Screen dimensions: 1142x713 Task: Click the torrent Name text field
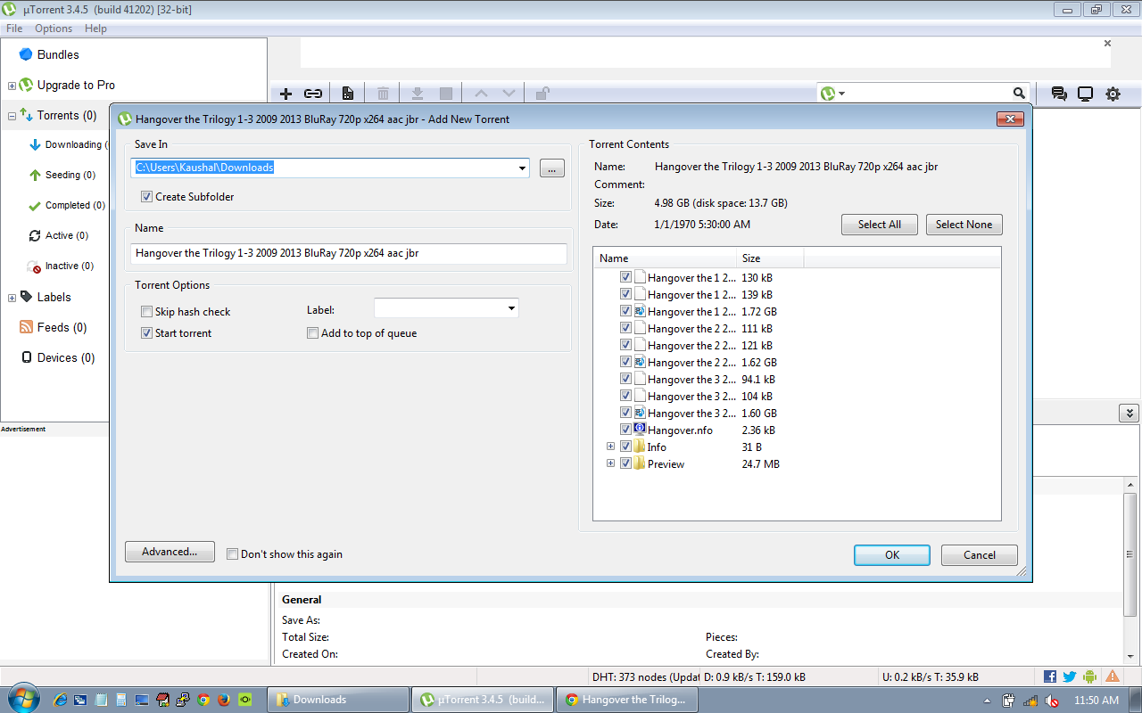point(349,254)
